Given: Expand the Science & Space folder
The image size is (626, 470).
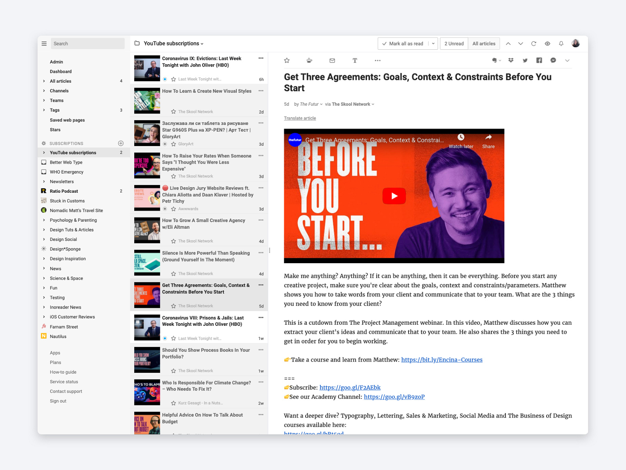Looking at the screenshot, I should pyautogui.click(x=44, y=278).
